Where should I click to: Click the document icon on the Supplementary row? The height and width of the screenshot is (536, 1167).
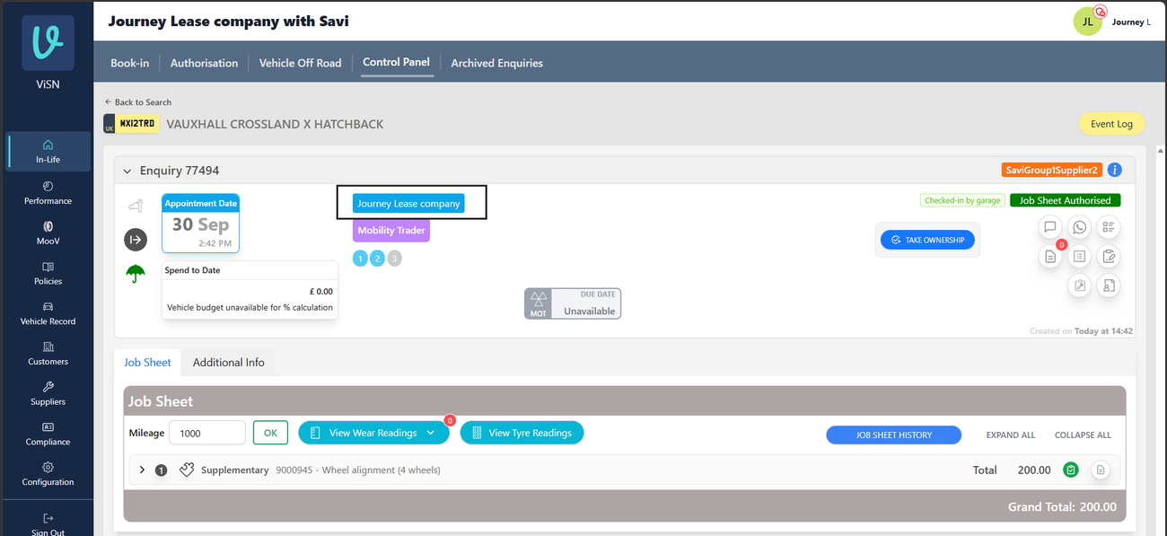tap(1101, 470)
